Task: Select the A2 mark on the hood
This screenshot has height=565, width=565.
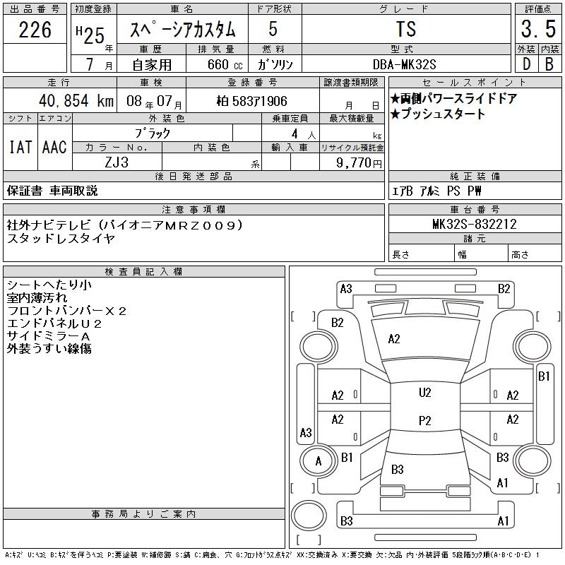Action: coord(394,339)
